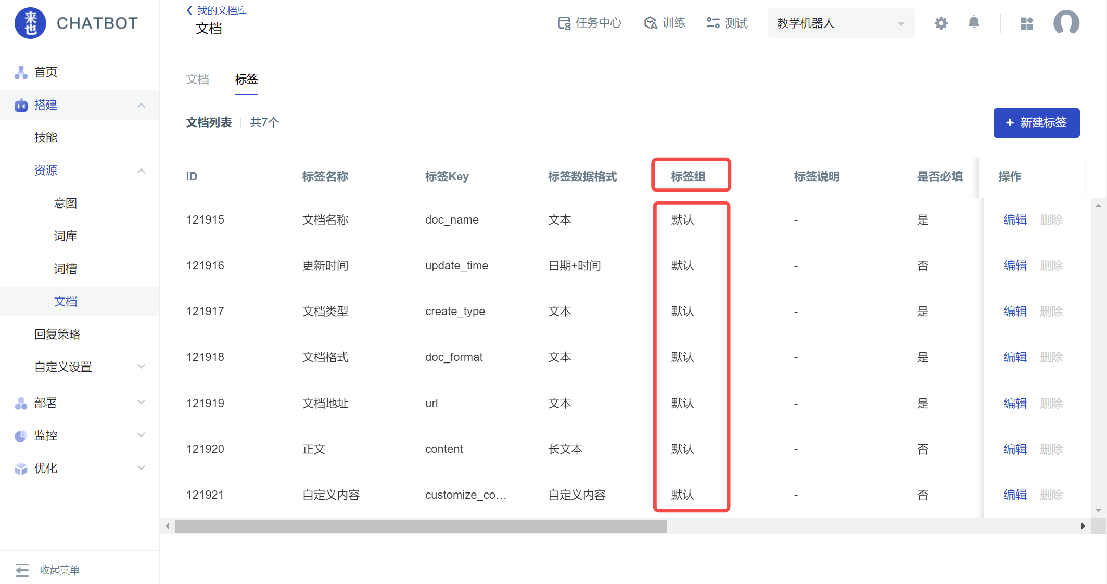
Task: Click the back arrow next to 我的文档库
Action: (x=189, y=10)
